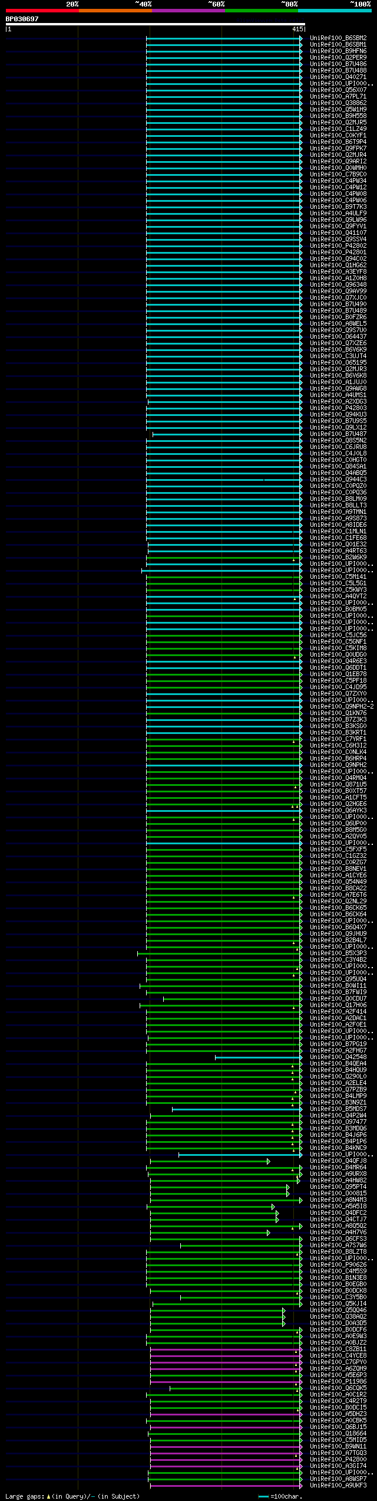
Task: Select the UniRef100_Q7ZXY0 entry
Action: [x=338, y=693]
